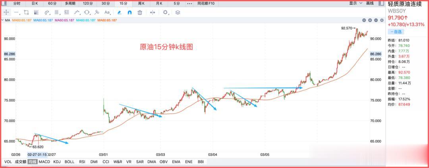Select the DMI indicator
Screen dimensions: 429x168
[94, 162]
